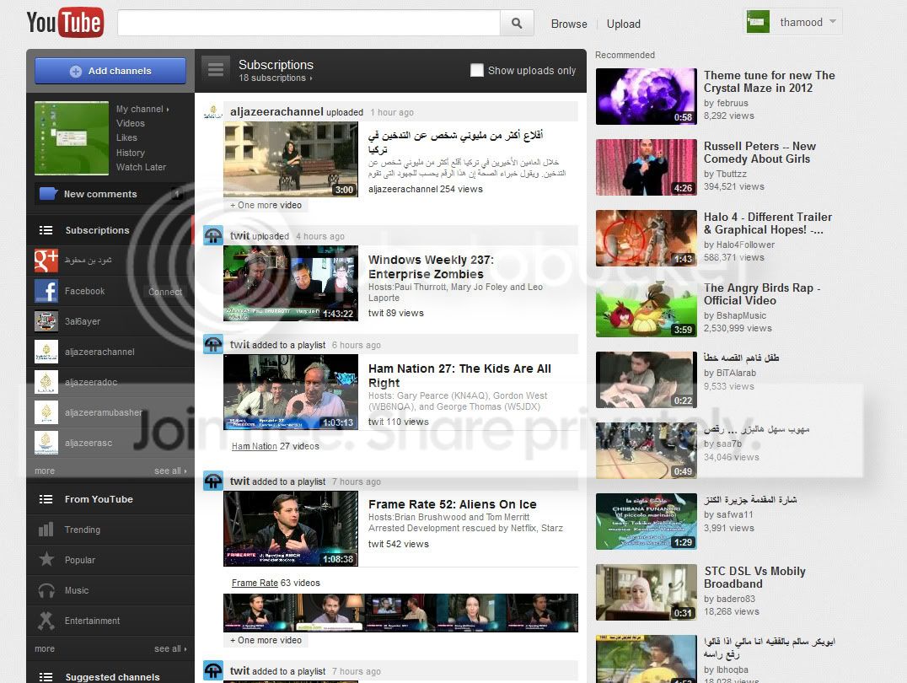Play the Halo 4 trailer thumbnail
Screen dimensions: 907x683
click(647, 238)
